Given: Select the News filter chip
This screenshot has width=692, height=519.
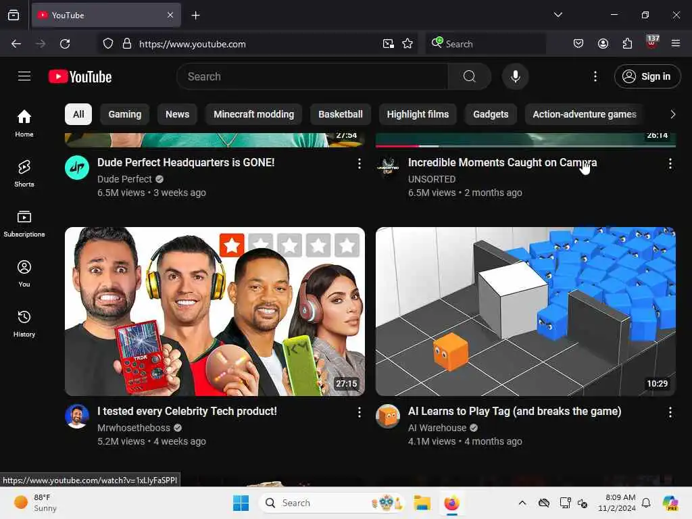Looking at the screenshot, I should (178, 114).
